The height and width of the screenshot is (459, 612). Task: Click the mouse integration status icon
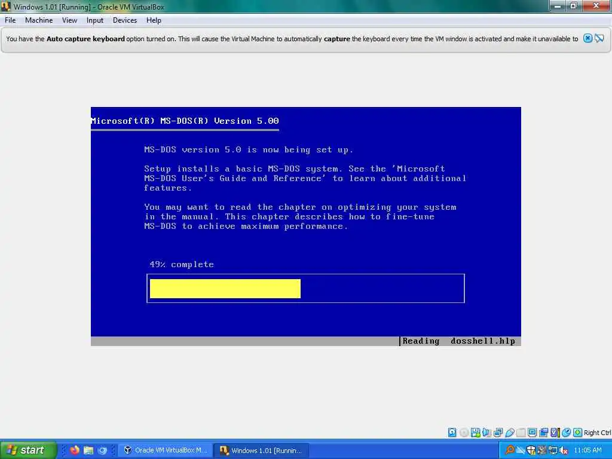tap(567, 433)
